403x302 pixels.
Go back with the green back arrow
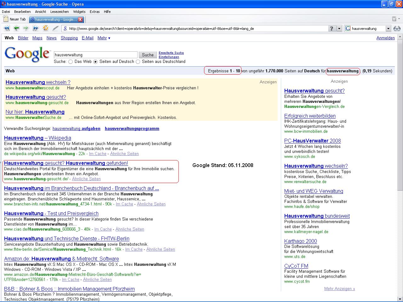pos(16,28)
